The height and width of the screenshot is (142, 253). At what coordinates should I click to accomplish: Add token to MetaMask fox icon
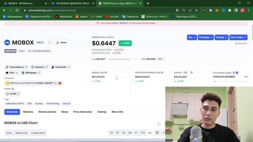pyautogui.click(x=60, y=83)
